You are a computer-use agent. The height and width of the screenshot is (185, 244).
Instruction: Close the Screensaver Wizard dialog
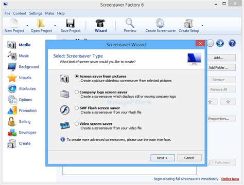(x=200, y=43)
